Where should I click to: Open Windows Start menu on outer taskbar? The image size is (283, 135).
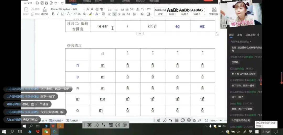tap(4, 132)
